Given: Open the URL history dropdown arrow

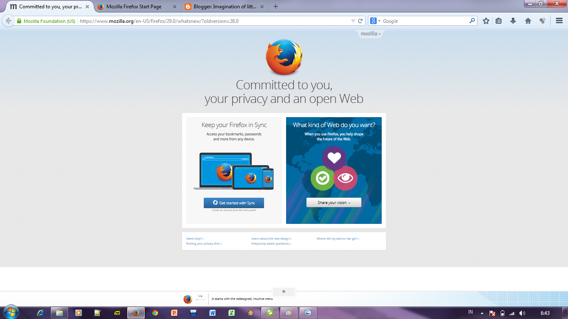Looking at the screenshot, I should click(353, 21).
